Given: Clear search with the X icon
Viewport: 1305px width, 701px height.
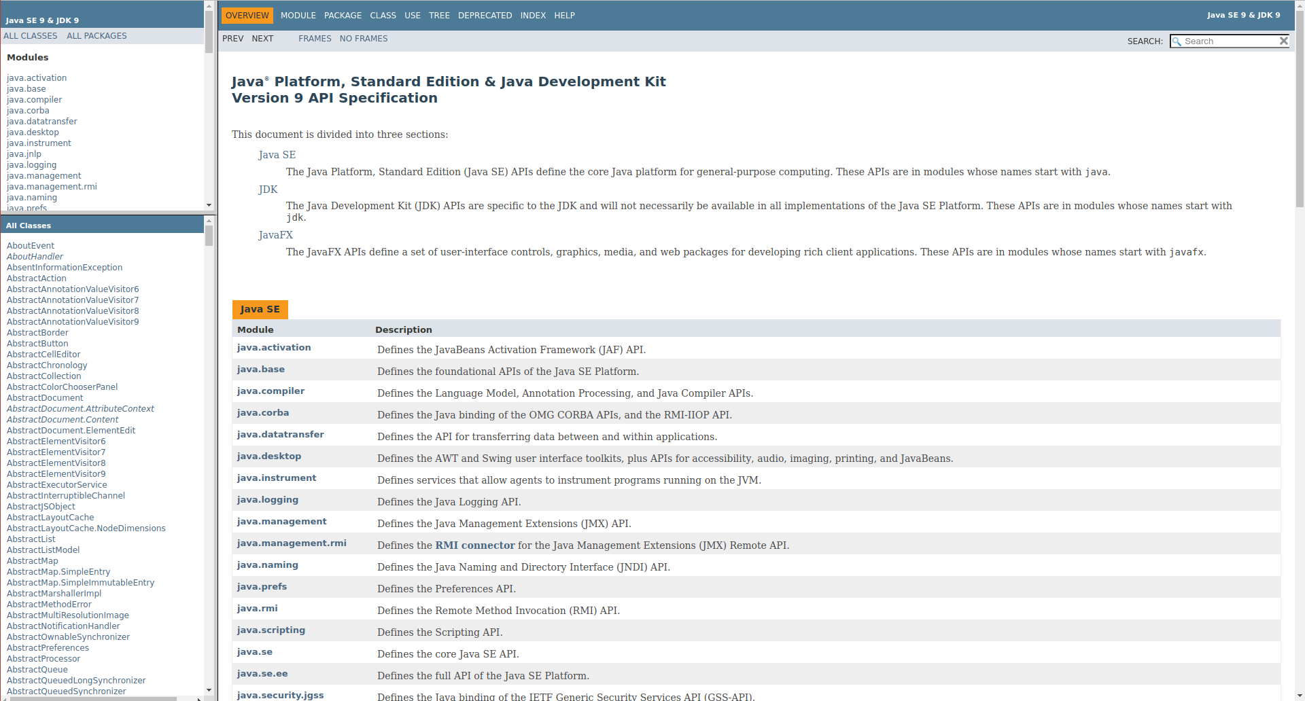Looking at the screenshot, I should point(1283,41).
